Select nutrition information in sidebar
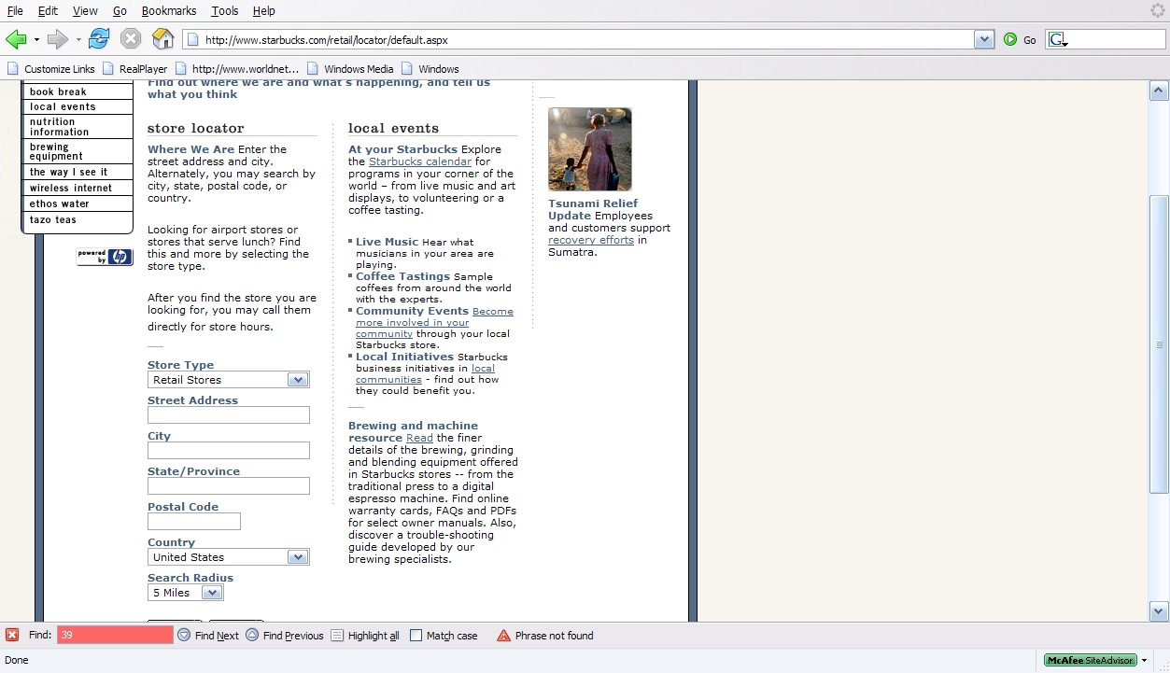 click(x=78, y=127)
